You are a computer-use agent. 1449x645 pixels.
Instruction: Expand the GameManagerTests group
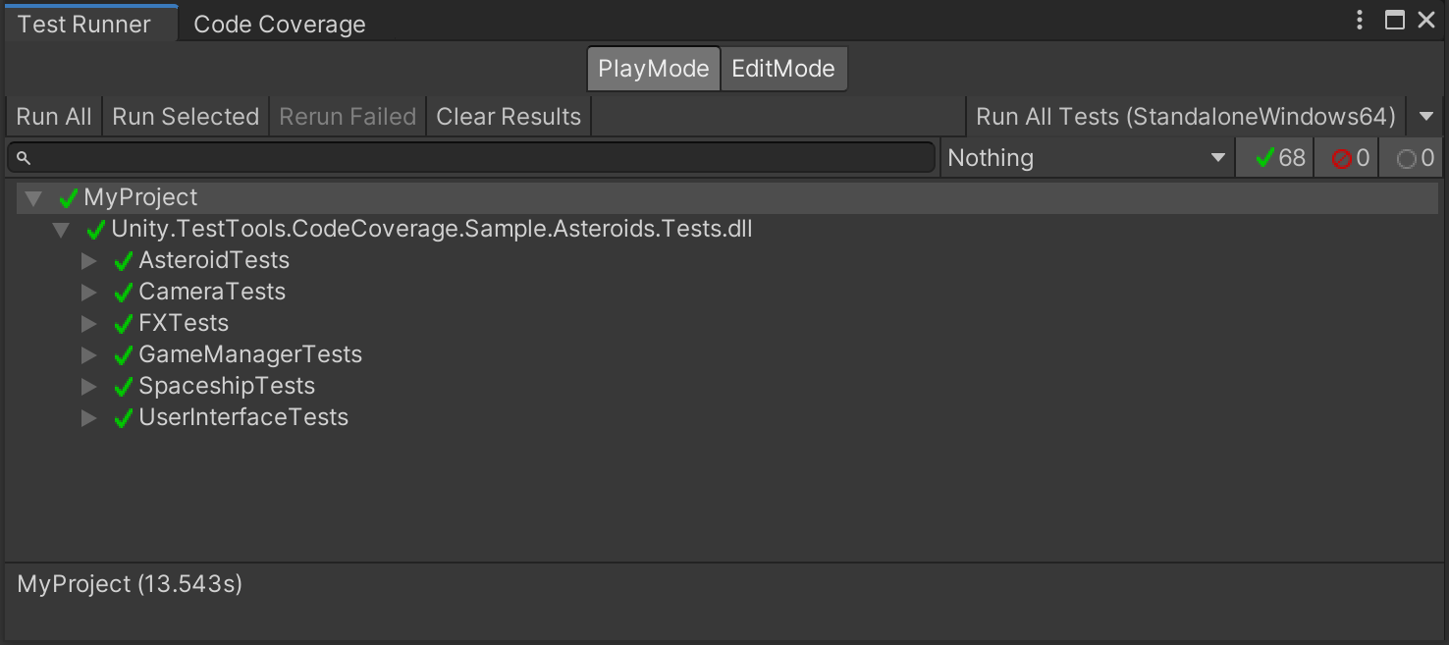point(88,354)
